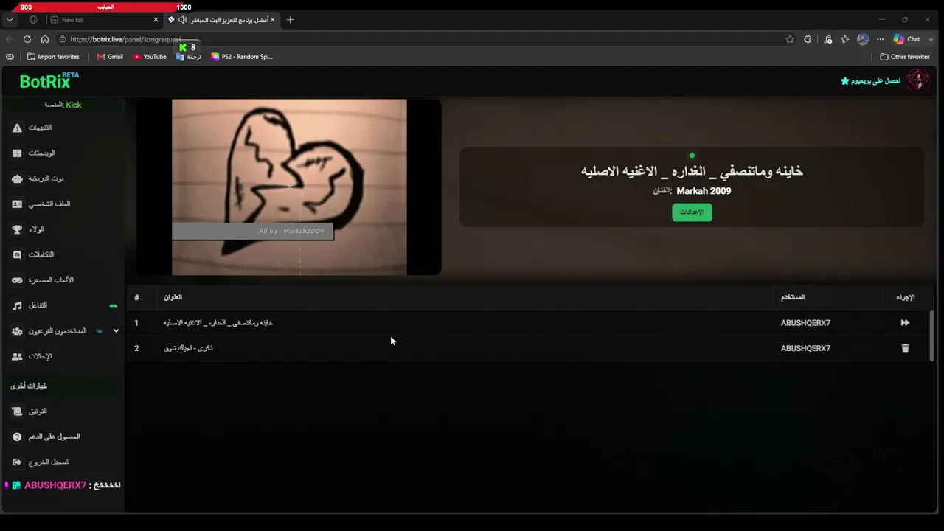Click the site info lock icon in address bar
The width and height of the screenshot is (944, 531).
[x=63, y=39]
